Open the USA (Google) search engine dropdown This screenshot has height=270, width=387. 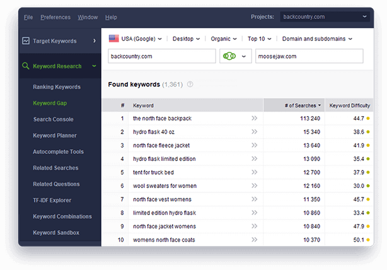(141, 38)
